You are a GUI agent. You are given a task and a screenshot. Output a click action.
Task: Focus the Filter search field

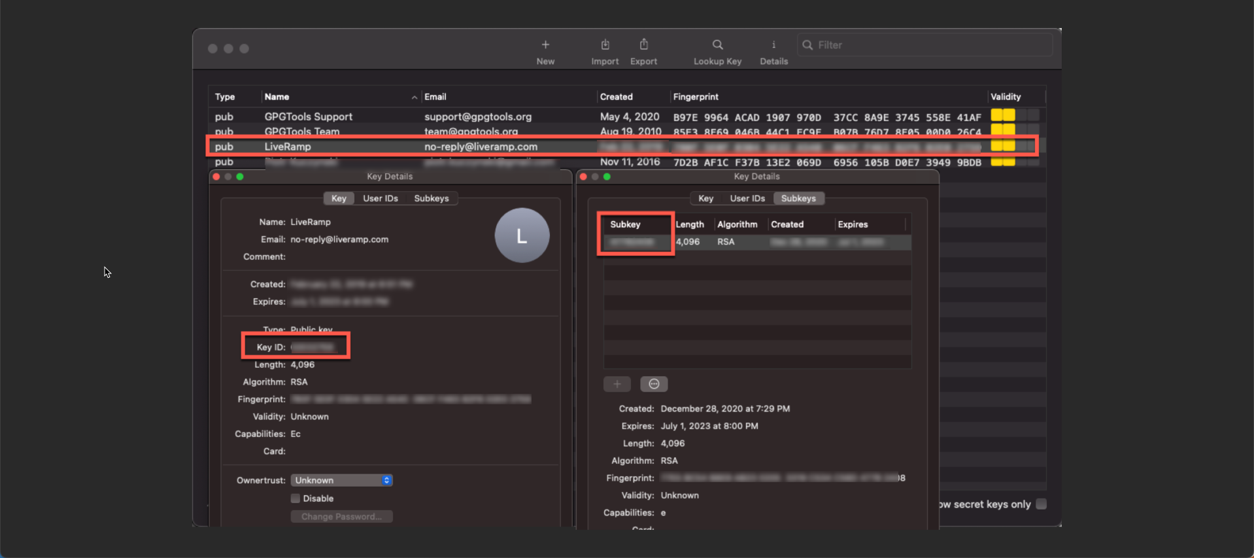(x=925, y=45)
